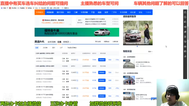Open the 智能逛店 更多 link
Viewport: 189px width, 106px height.
pos(150,52)
